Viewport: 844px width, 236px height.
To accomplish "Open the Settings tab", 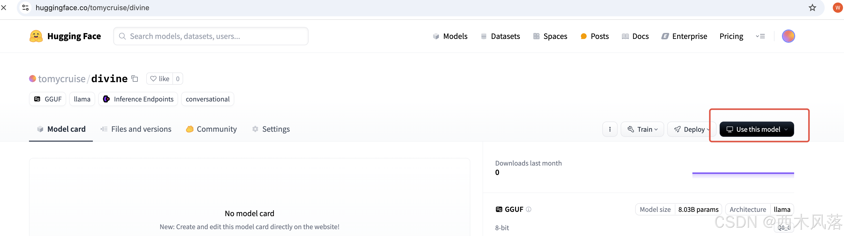I will (271, 129).
